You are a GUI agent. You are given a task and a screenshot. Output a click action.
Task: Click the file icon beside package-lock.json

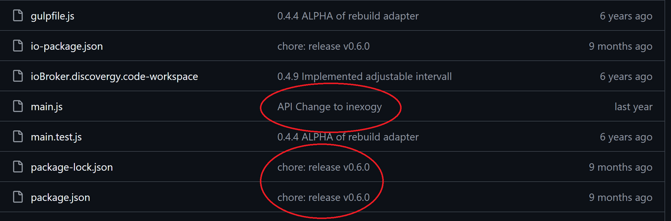(18, 167)
